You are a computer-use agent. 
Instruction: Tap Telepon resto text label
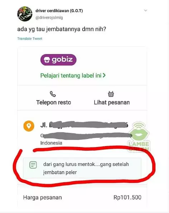tap(53, 102)
